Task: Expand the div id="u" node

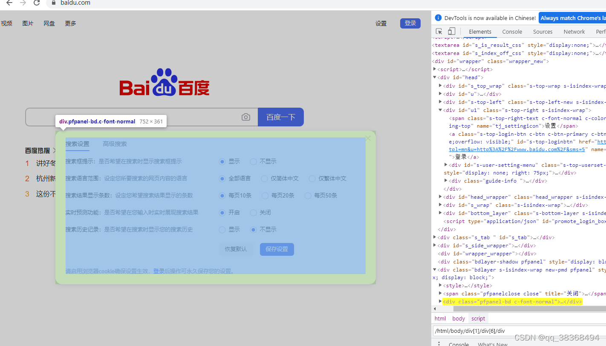Action: click(x=441, y=94)
